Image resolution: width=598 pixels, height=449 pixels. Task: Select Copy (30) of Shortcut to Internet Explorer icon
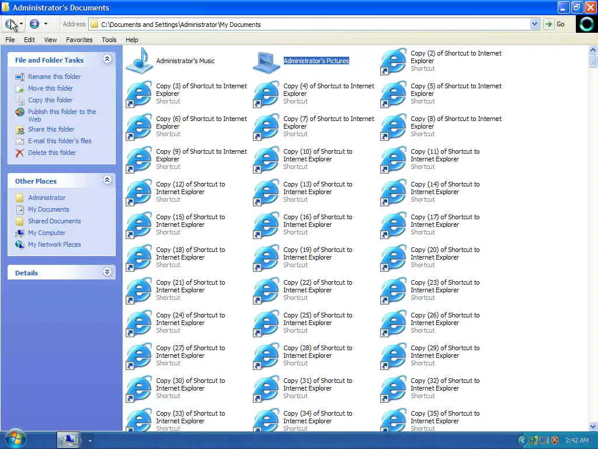139,389
